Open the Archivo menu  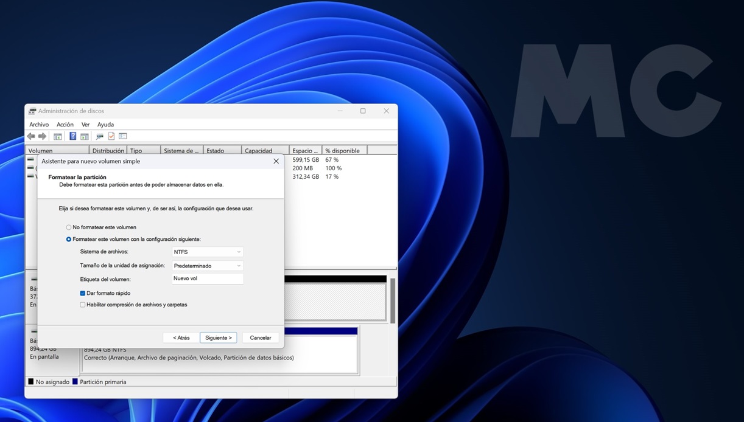[x=39, y=125]
